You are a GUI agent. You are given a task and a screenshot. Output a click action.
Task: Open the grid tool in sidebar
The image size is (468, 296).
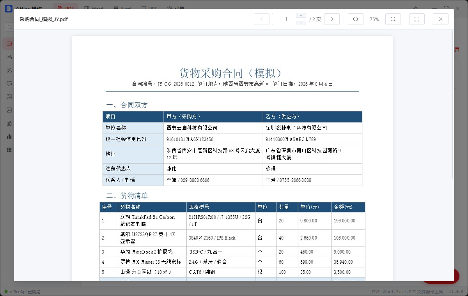point(9,150)
